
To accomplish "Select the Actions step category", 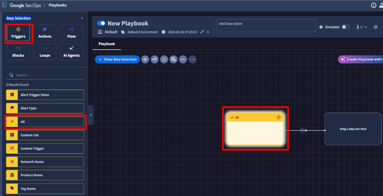I will pos(45,33).
